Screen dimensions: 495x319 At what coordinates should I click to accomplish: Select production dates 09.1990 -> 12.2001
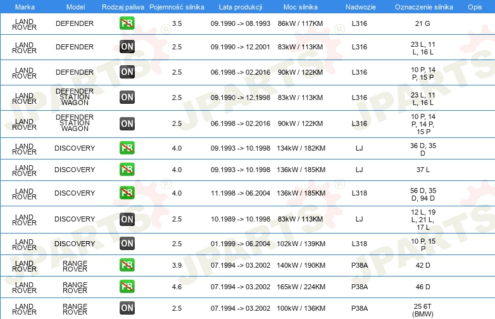241,47
